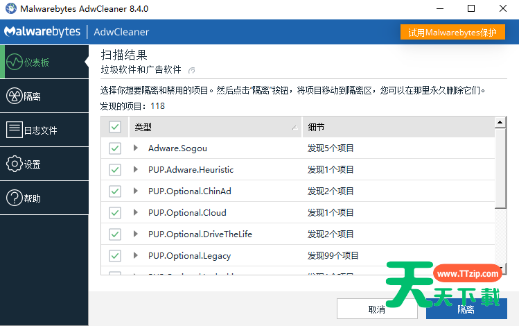
Task: Click the PUP.Optional.DriveTheLife label
Action: click(x=200, y=234)
